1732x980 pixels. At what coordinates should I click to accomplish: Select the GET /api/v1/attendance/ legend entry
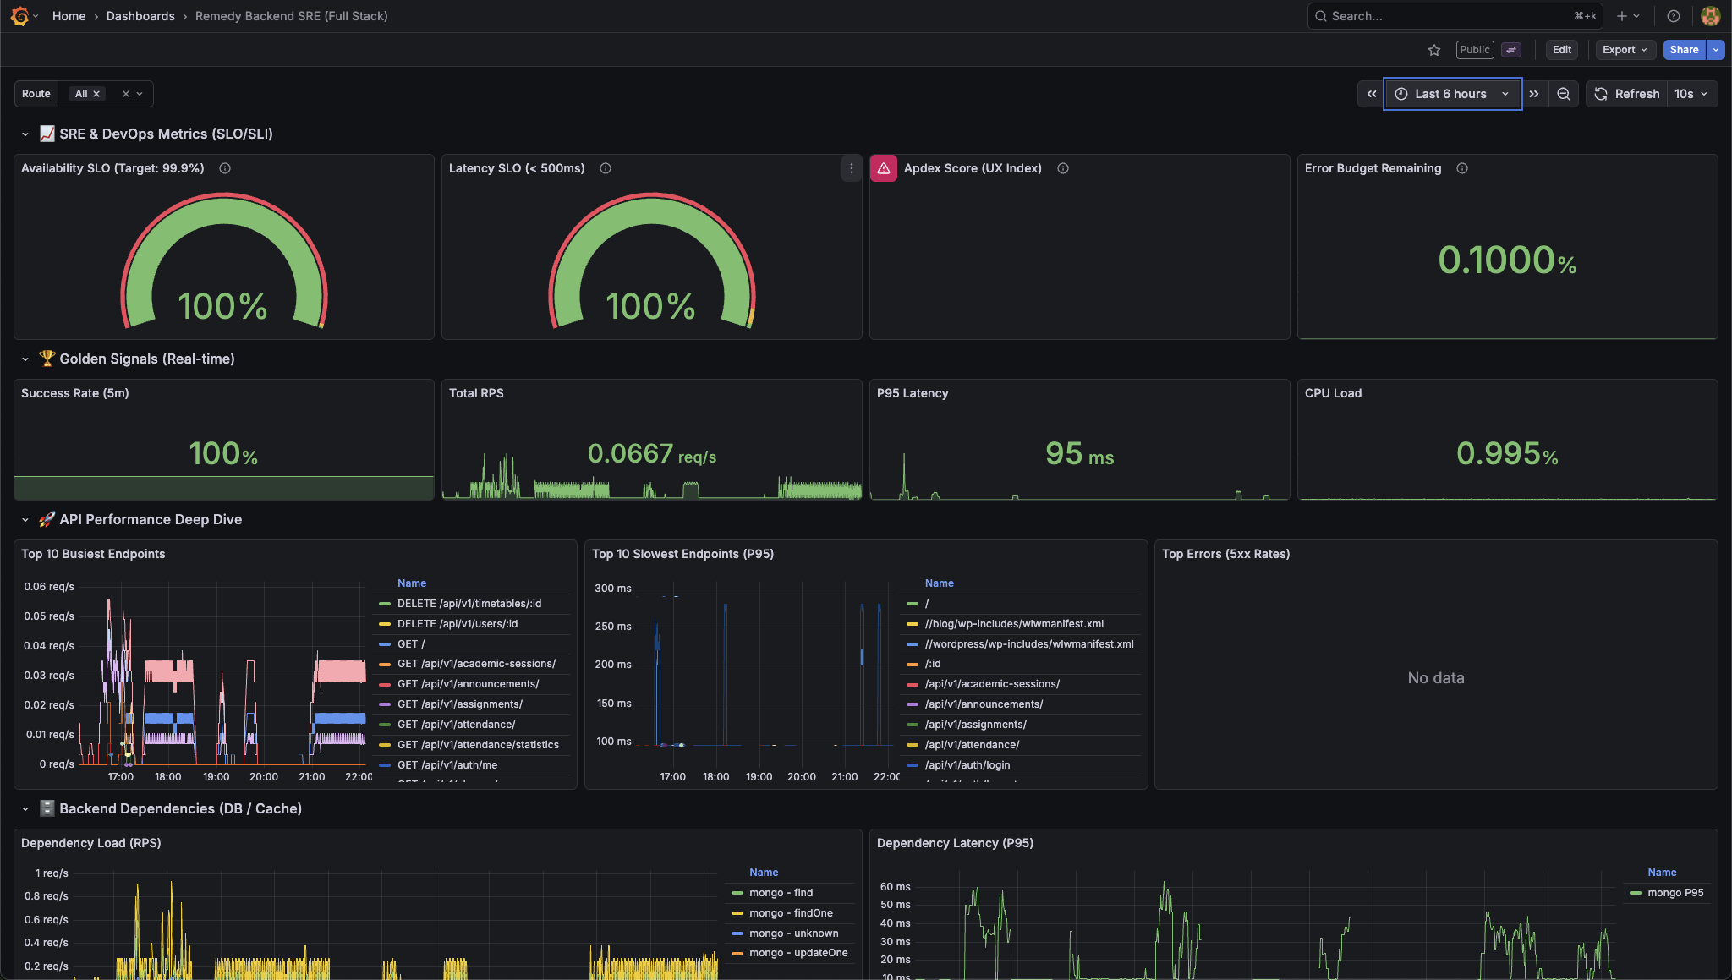pos(457,724)
